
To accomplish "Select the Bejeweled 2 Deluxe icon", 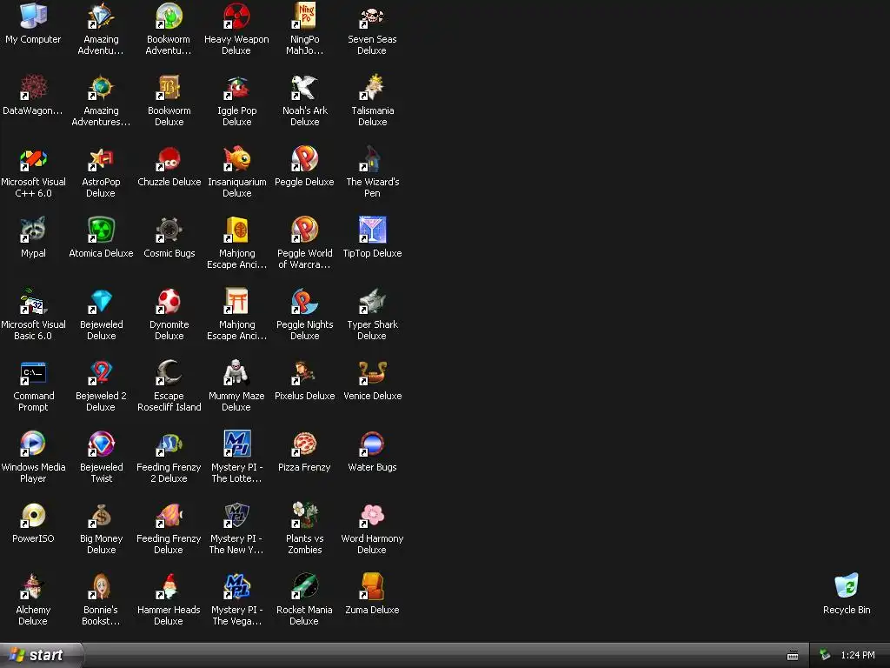I will point(101,372).
